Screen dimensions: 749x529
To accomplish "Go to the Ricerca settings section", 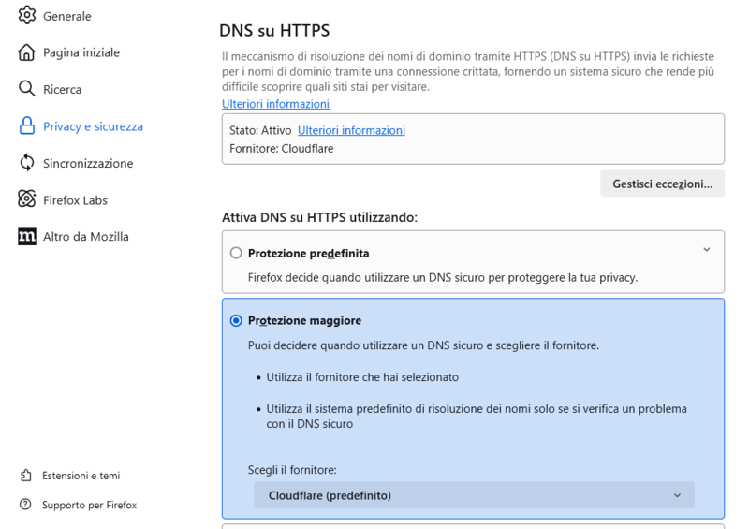I will [x=62, y=89].
